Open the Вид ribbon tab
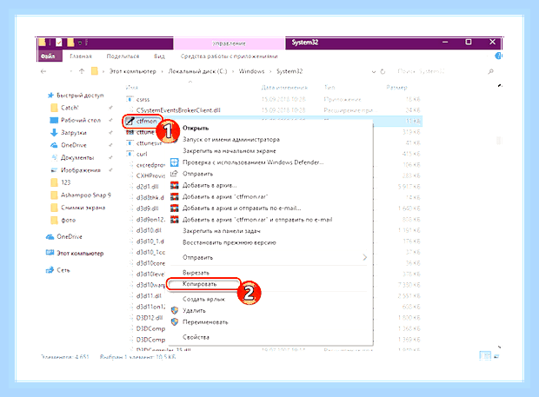This screenshot has width=539, height=397. [159, 56]
